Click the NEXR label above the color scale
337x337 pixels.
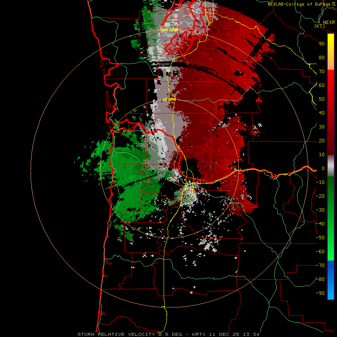tap(329, 22)
